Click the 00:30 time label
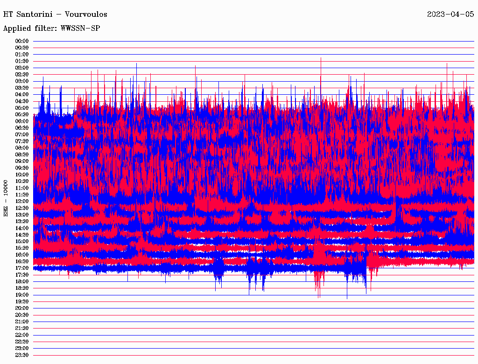The image size is (478, 364). (22, 48)
